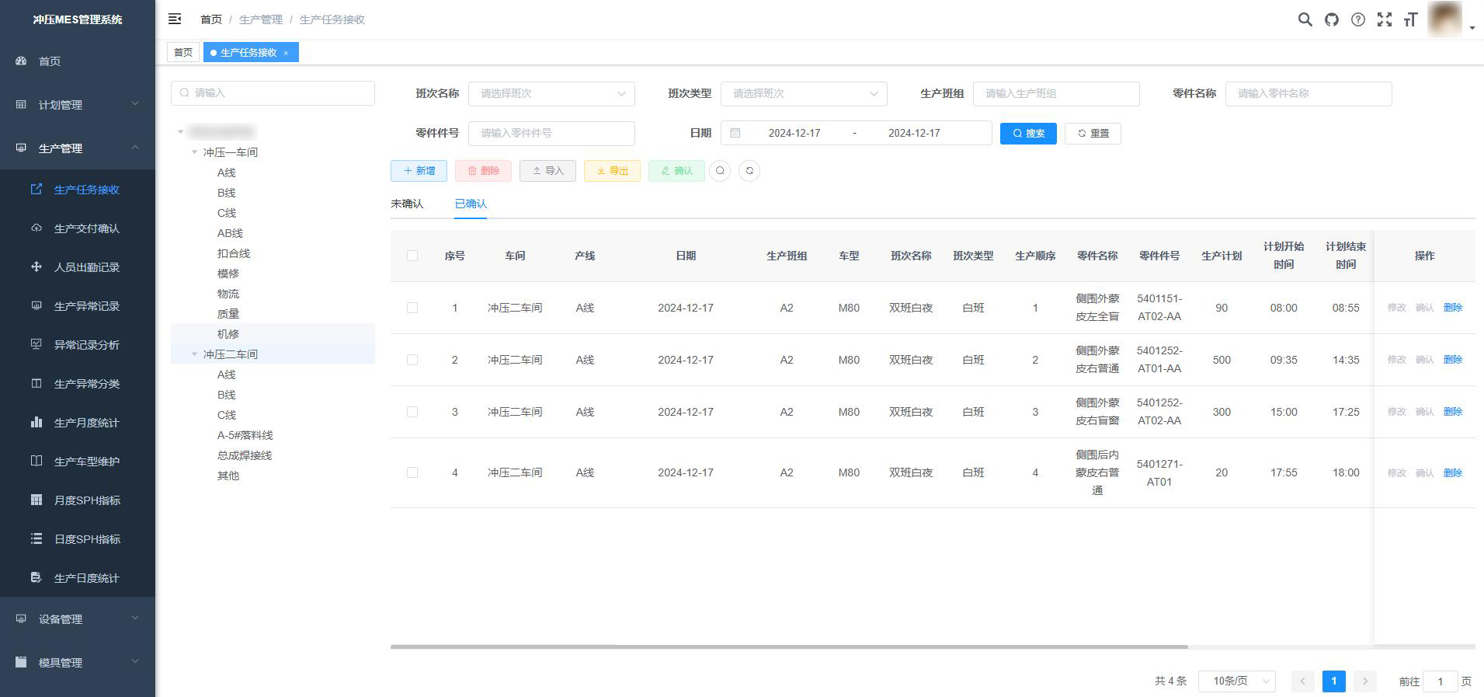
Task: Check the select-all checkbox in table header
Action: coord(412,256)
